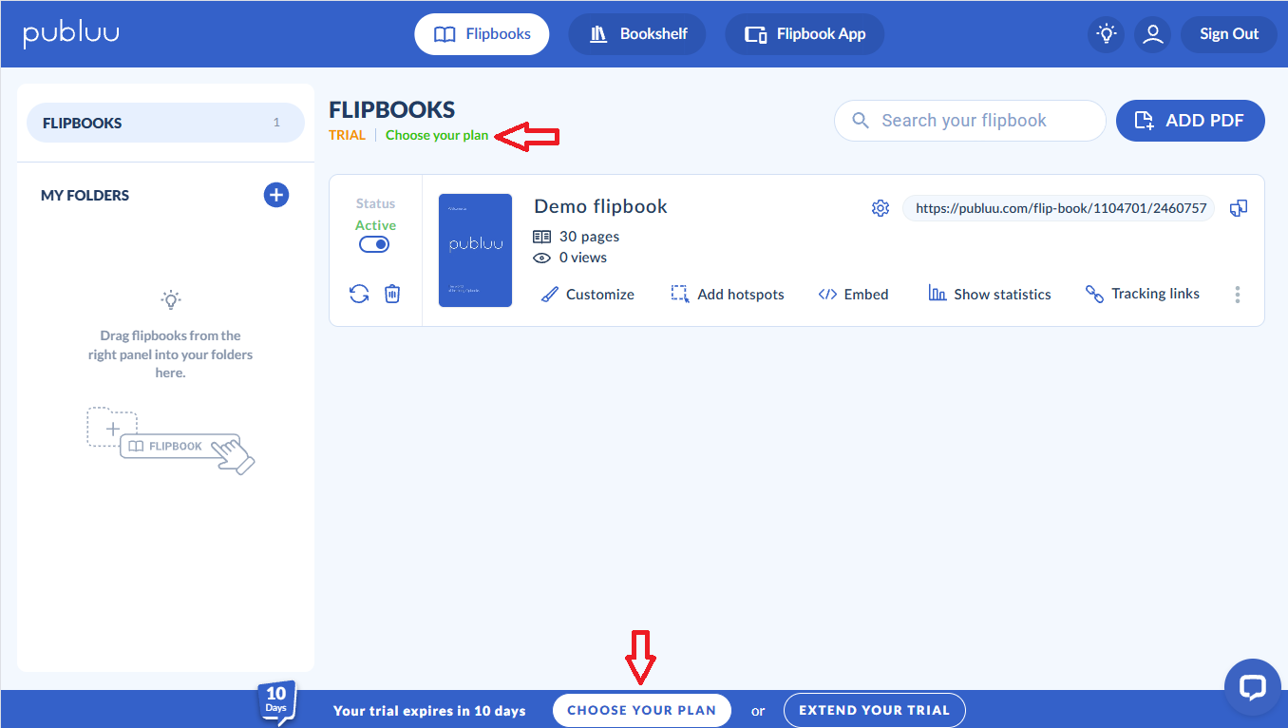Click the Search your flipbook field

970,121
